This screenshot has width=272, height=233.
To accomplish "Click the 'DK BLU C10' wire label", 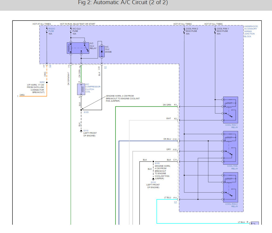I will coord(170,139).
